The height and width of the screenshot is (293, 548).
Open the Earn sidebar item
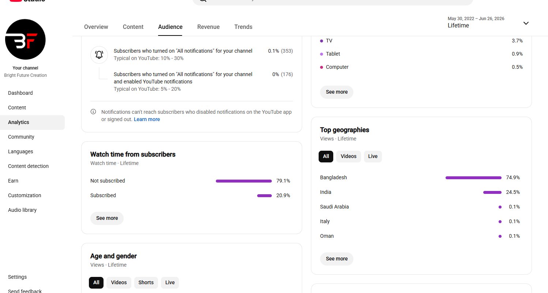[x=32, y=181]
